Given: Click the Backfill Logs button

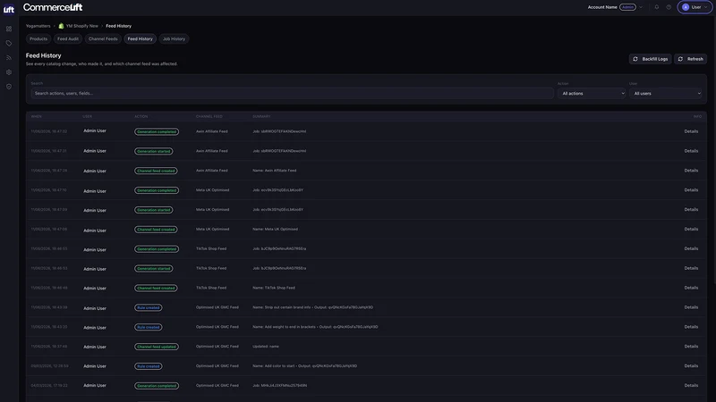Looking at the screenshot, I should click(x=651, y=59).
